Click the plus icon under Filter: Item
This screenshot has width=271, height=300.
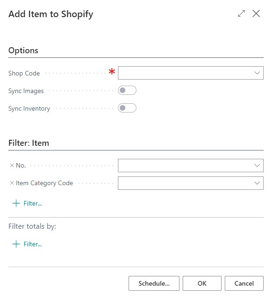[16, 203]
